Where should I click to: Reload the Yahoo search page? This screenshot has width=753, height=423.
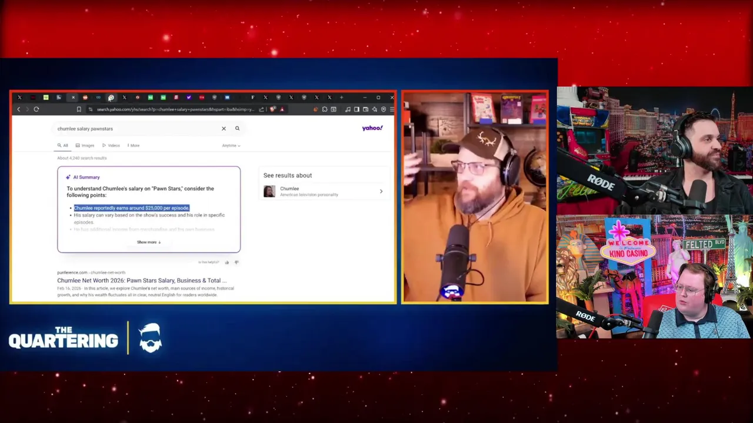36,109
